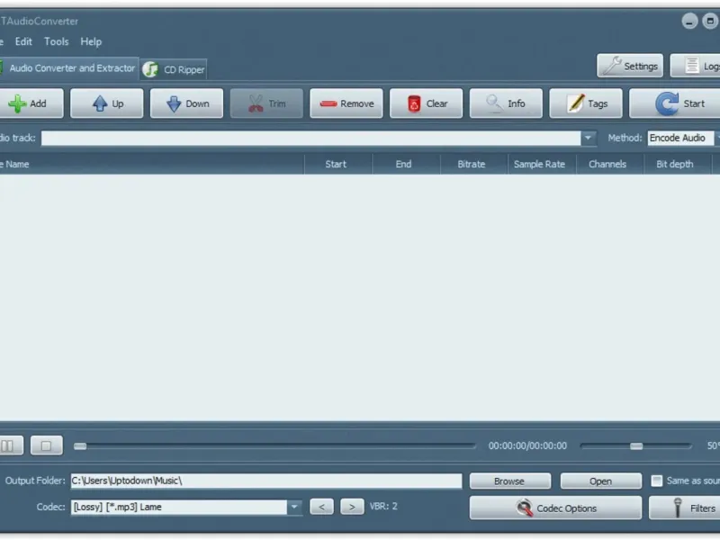The image size is (720, 540).
Task: Minimize the TAudioConverter window
Action: pos(689,21)
